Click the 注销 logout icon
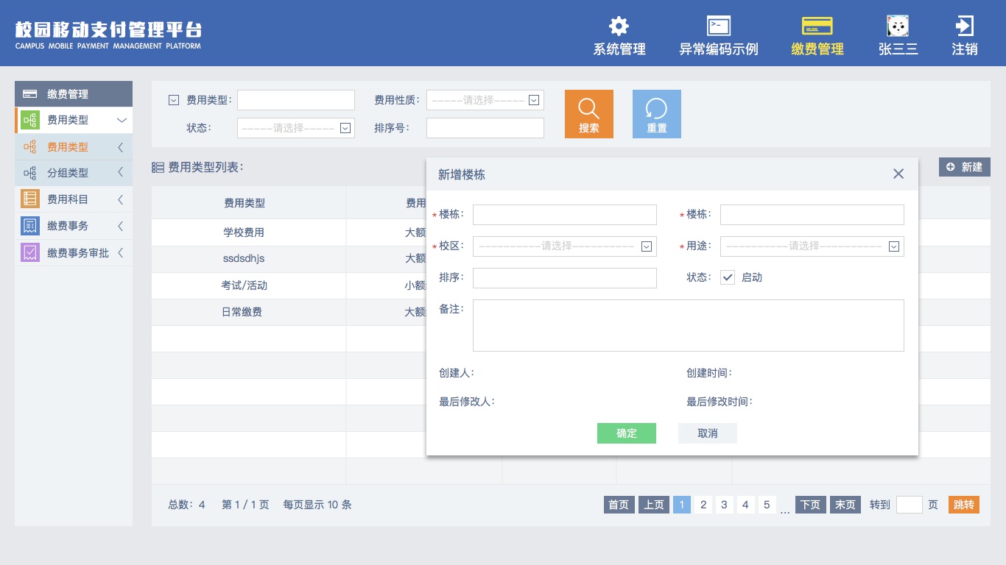 964,26
